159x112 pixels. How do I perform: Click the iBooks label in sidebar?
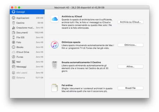point(20,47)
